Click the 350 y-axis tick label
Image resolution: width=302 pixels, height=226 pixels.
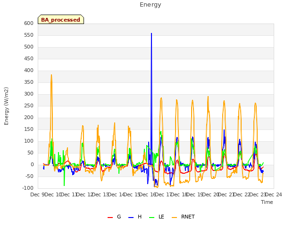pos(29,82)
